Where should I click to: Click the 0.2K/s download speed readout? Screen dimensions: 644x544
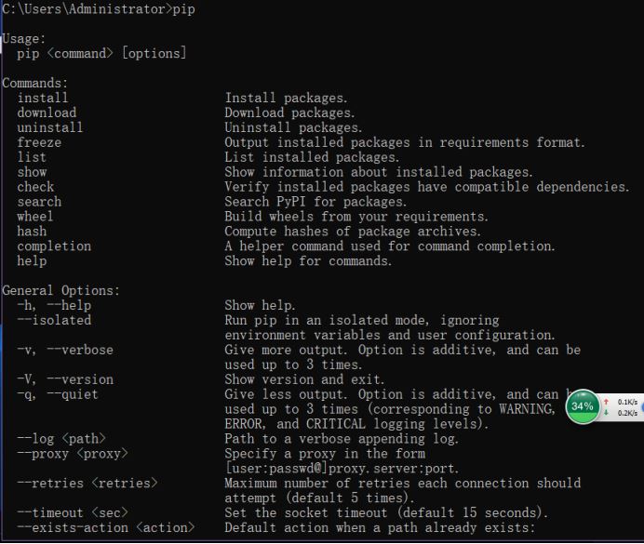coord(626,413)
